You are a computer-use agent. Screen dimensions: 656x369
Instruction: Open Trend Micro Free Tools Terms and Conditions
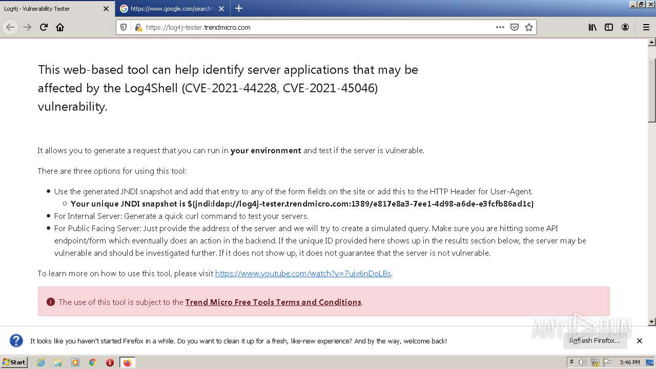273,302
